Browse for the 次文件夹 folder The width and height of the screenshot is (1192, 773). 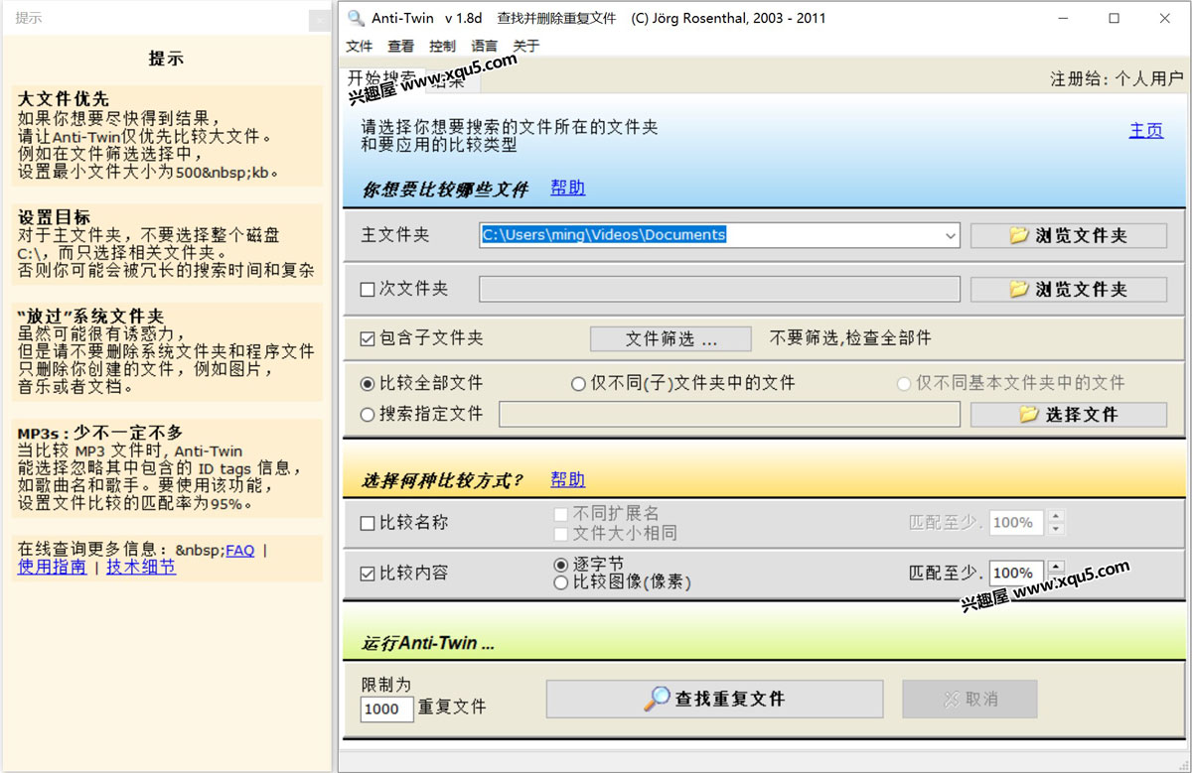[1068, 289]
